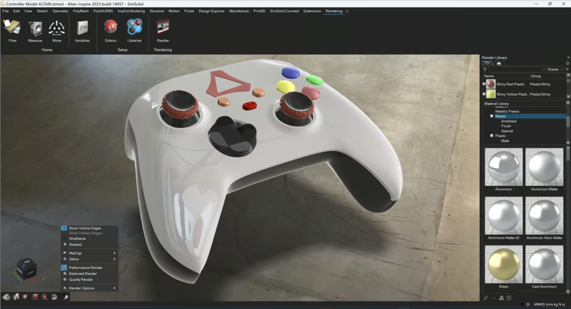
Task: Select the Anodized material category
Action: [508, 121]
